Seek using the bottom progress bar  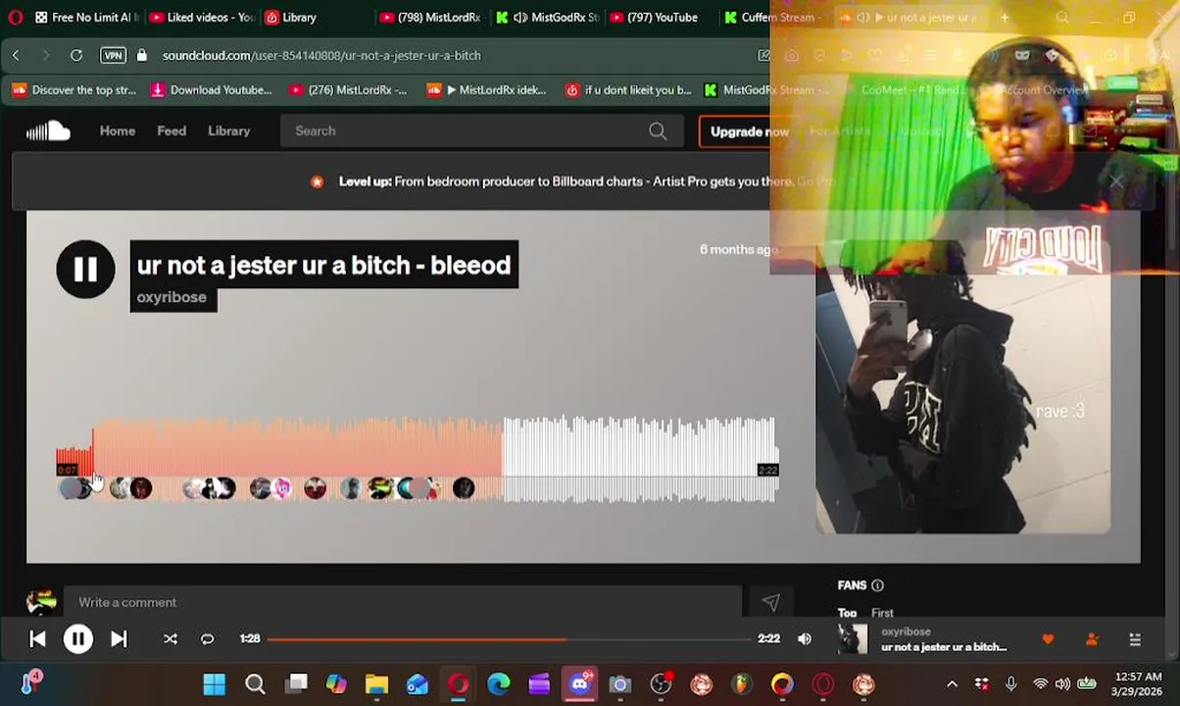point(509,639)
